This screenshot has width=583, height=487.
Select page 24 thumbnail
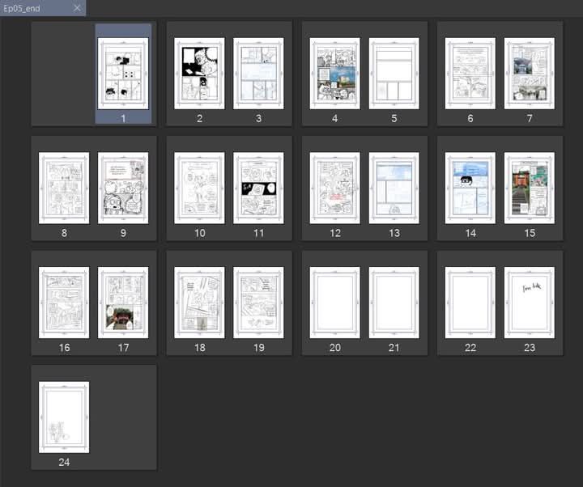pos(64,417)
